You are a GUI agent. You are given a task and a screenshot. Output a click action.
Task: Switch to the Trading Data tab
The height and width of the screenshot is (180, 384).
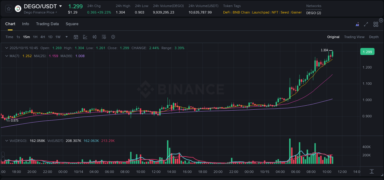pos(47,24)
